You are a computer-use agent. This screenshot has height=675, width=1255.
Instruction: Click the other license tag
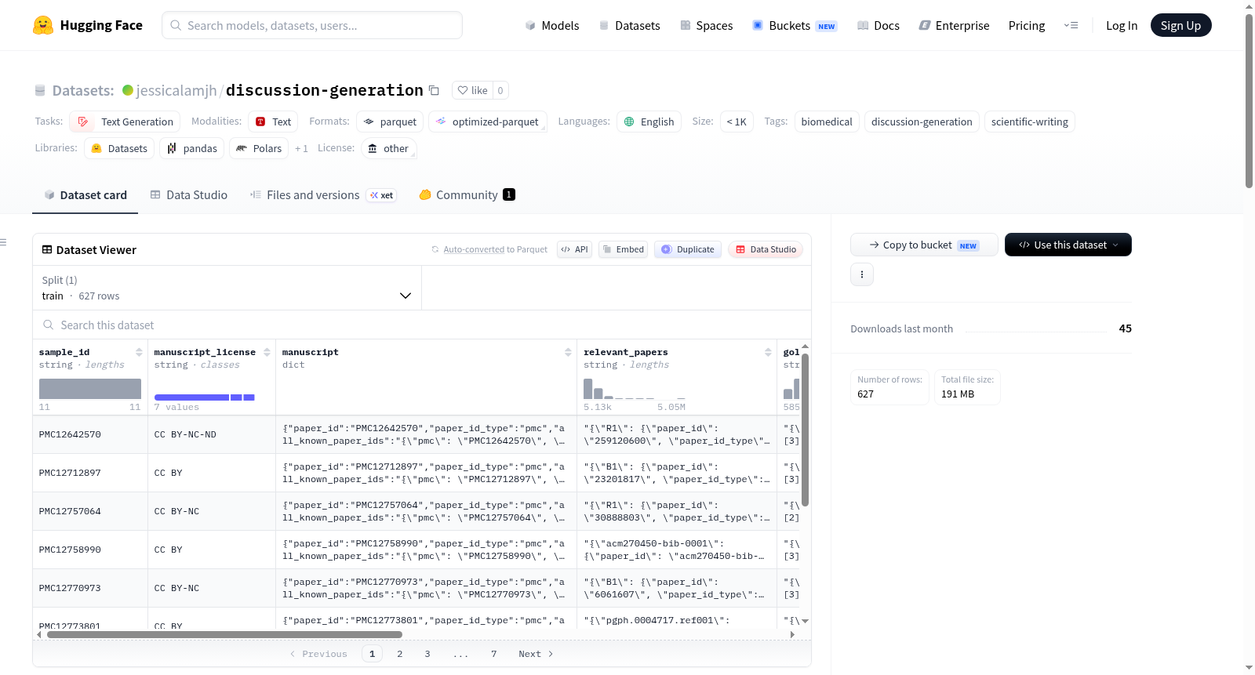point(389,148)
